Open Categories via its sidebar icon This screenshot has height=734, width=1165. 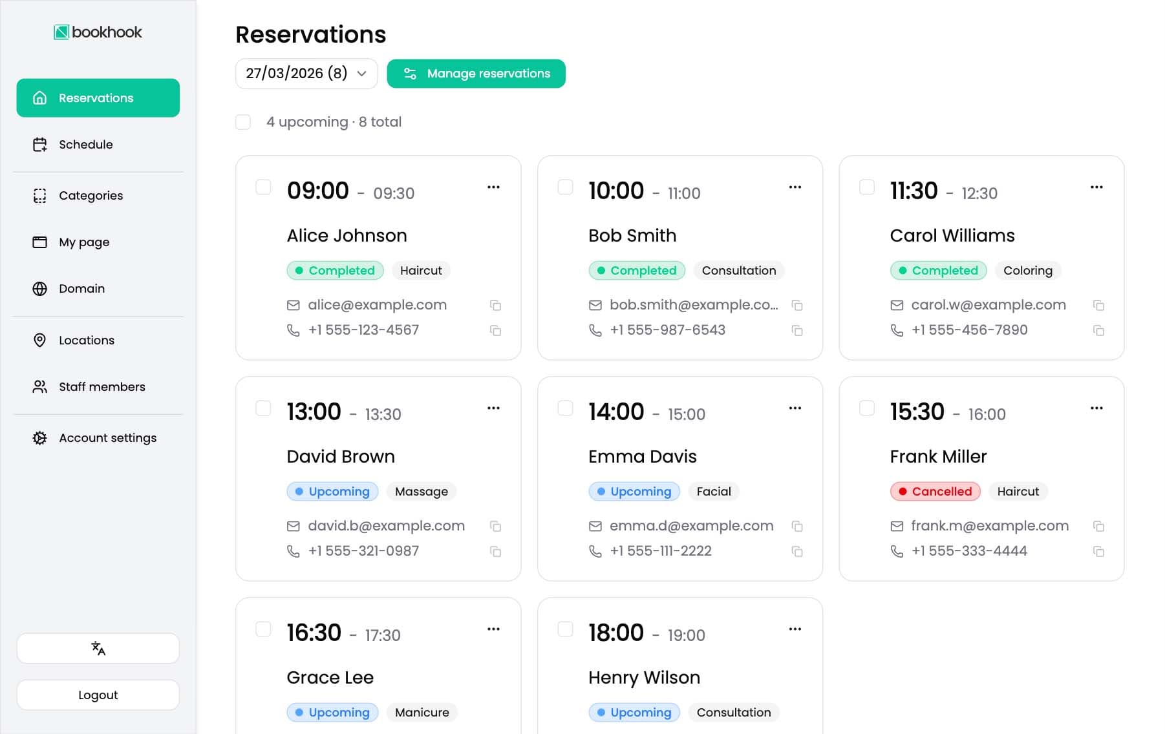click(x=39, y=195)
